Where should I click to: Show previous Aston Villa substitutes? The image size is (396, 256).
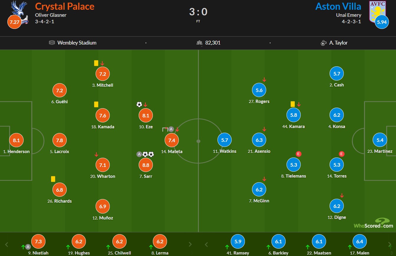[206, 244]
